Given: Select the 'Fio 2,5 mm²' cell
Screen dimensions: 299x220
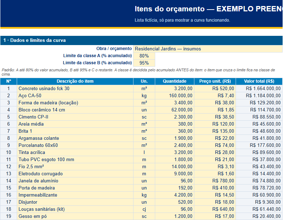Looking at the screenshot, I should (75, 167).
